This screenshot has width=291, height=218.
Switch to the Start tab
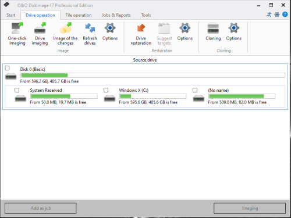[10, 15]
